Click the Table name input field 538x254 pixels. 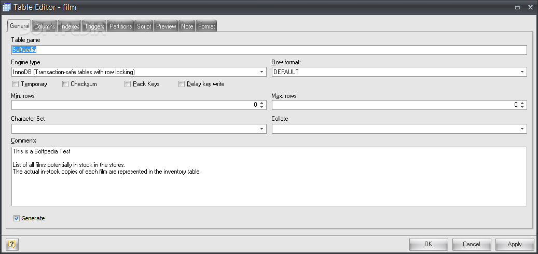(x=269, y=50)
